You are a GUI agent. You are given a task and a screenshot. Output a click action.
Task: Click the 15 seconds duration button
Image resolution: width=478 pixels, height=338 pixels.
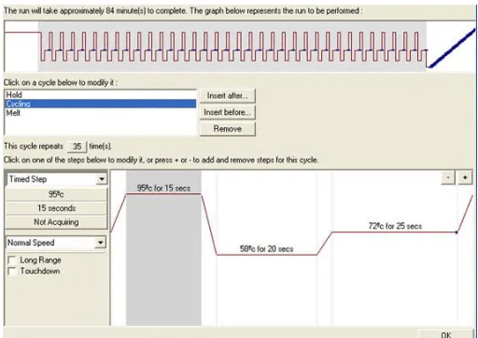[x=56, y=208]
